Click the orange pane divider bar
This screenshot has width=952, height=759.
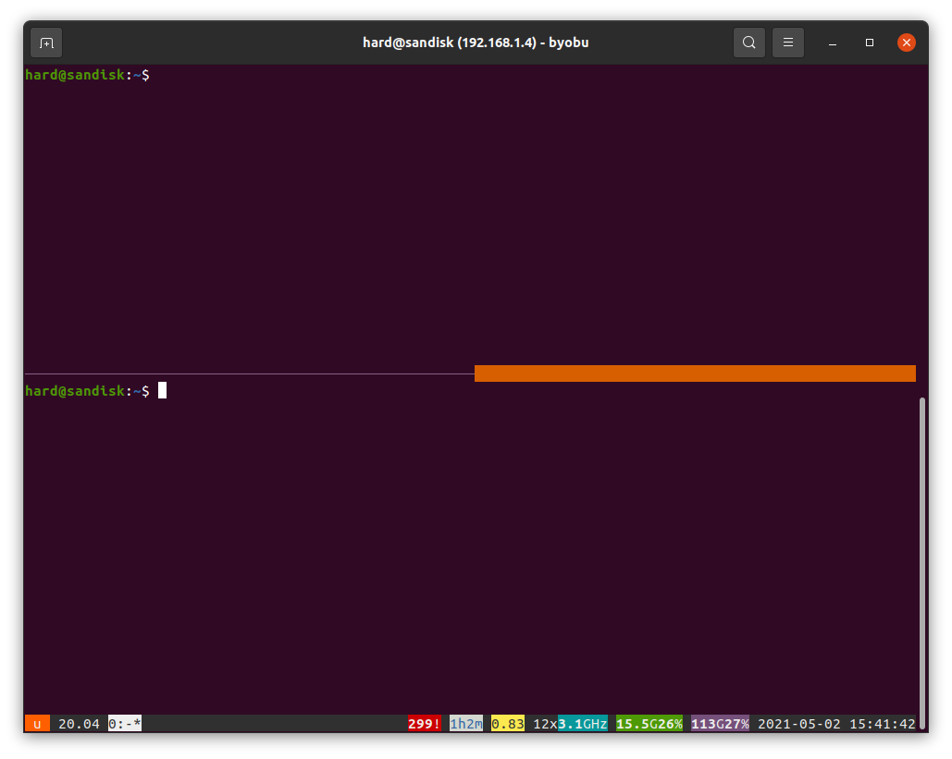(694, 373)
